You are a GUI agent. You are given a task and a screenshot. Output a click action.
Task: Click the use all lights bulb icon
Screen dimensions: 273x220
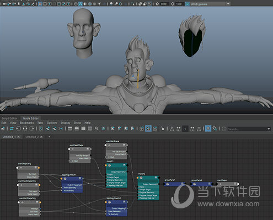pyautogui.click(x=99, y=4)
